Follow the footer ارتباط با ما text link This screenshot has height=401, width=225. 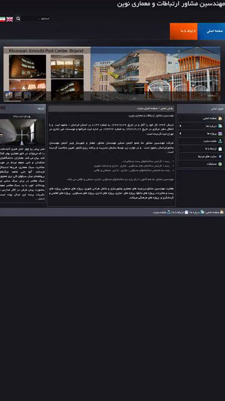(178, 212)
